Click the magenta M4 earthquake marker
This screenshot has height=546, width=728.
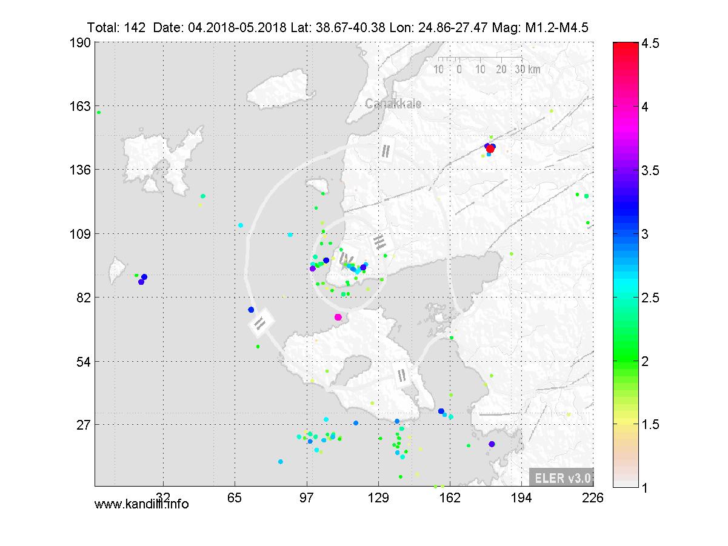coord(338,317)
